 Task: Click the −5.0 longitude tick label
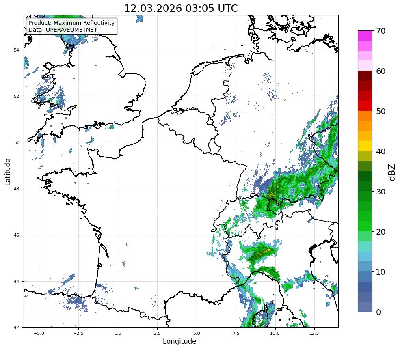(39, 333)
